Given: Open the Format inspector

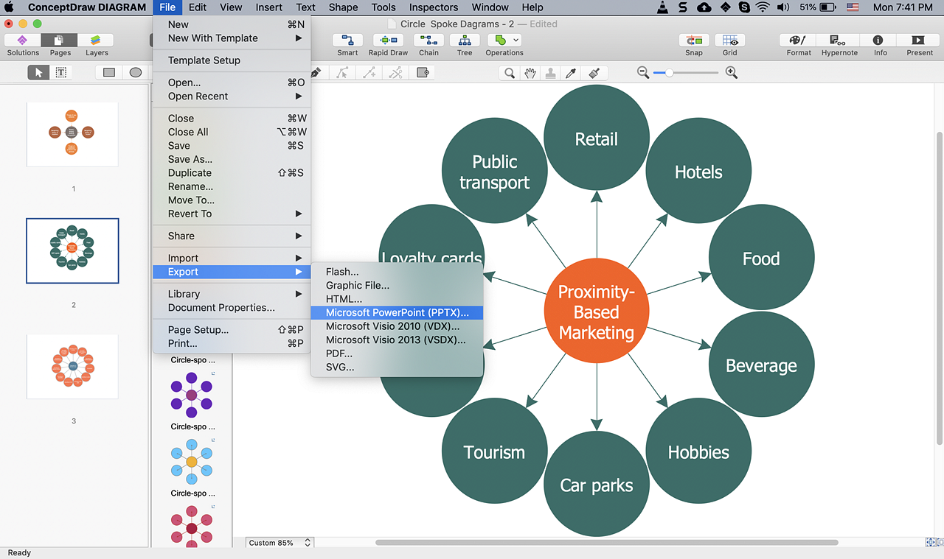Looking at the screenshot, I should [x=798, y=41].
